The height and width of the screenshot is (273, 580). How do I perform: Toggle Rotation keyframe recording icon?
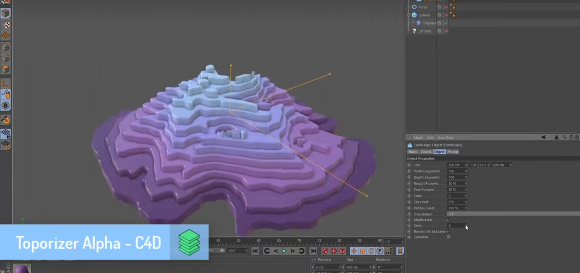coord(371,251)
